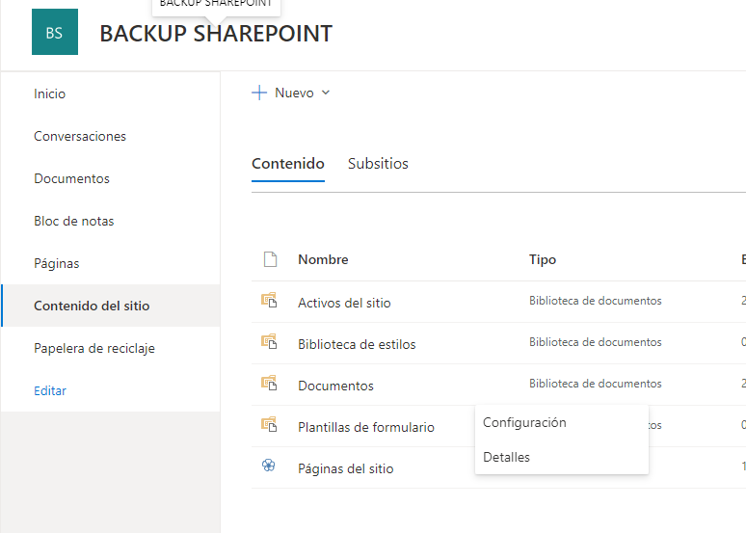The width and height of the screenshot is (746, 533).
Task: Click the type cell of Biblioteca de estilos
Action: [596, 342]
